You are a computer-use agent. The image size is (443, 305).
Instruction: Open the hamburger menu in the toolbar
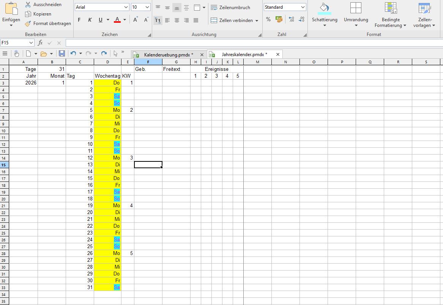coord(5,53)
